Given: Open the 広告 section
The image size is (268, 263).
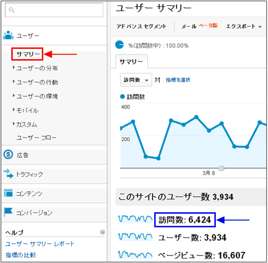Looking at the screenshot, I should point(23,155).
